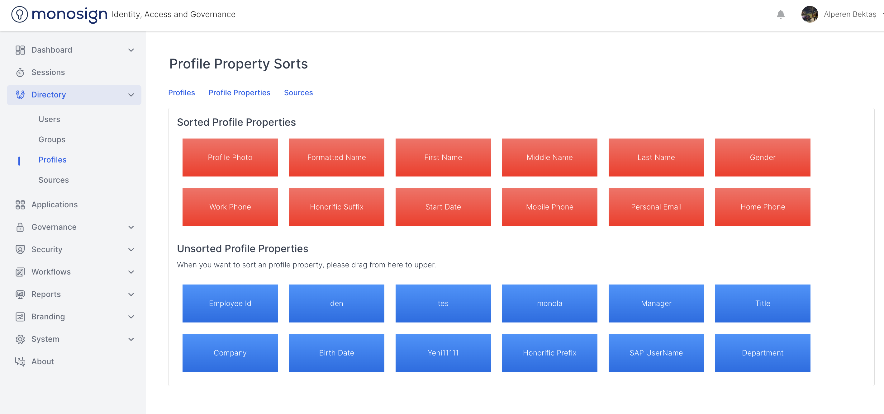
Task: Collapse the Directory menu chevron
Action: point(131,95)
